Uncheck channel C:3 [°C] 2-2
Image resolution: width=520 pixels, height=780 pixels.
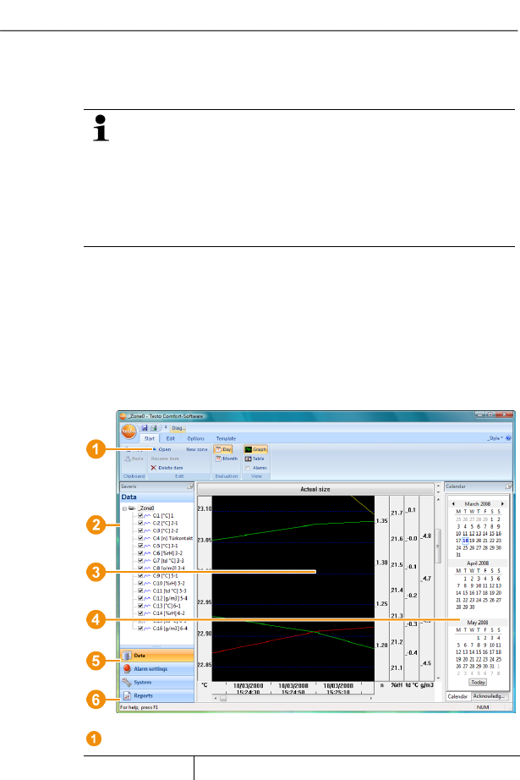coord(140,530)
